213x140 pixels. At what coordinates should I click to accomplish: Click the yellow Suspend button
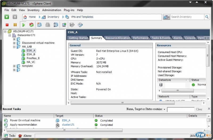point(15,25)
